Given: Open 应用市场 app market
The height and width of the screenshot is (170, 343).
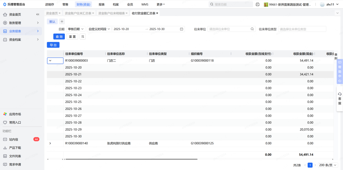Looking at the screenshot, I should (x=15, y=114).
